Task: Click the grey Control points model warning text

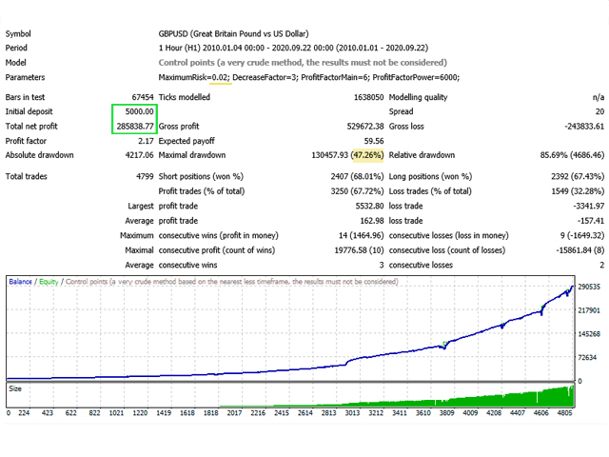Action: pos(303,63)
